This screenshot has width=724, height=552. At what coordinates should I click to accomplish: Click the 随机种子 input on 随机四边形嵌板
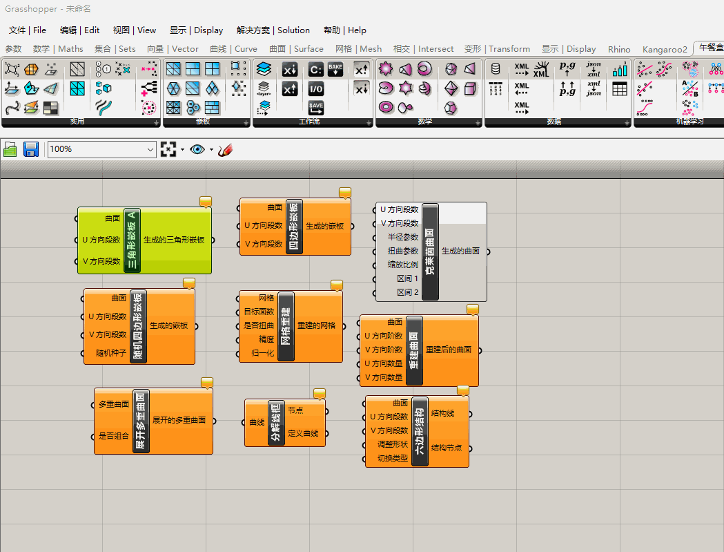click(x=111, y=353)
